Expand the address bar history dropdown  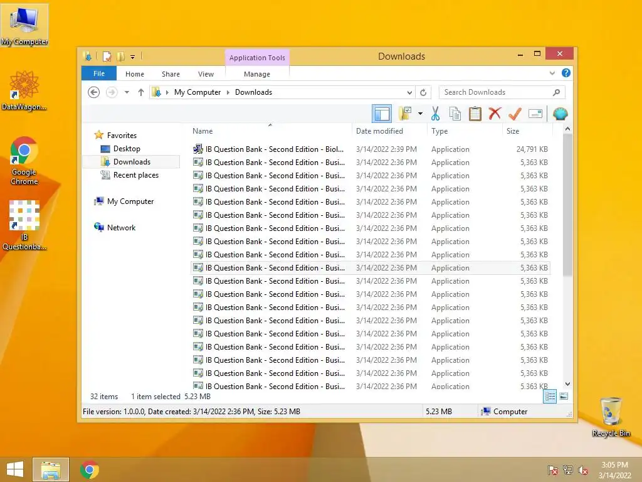click(x=409, y=92)
